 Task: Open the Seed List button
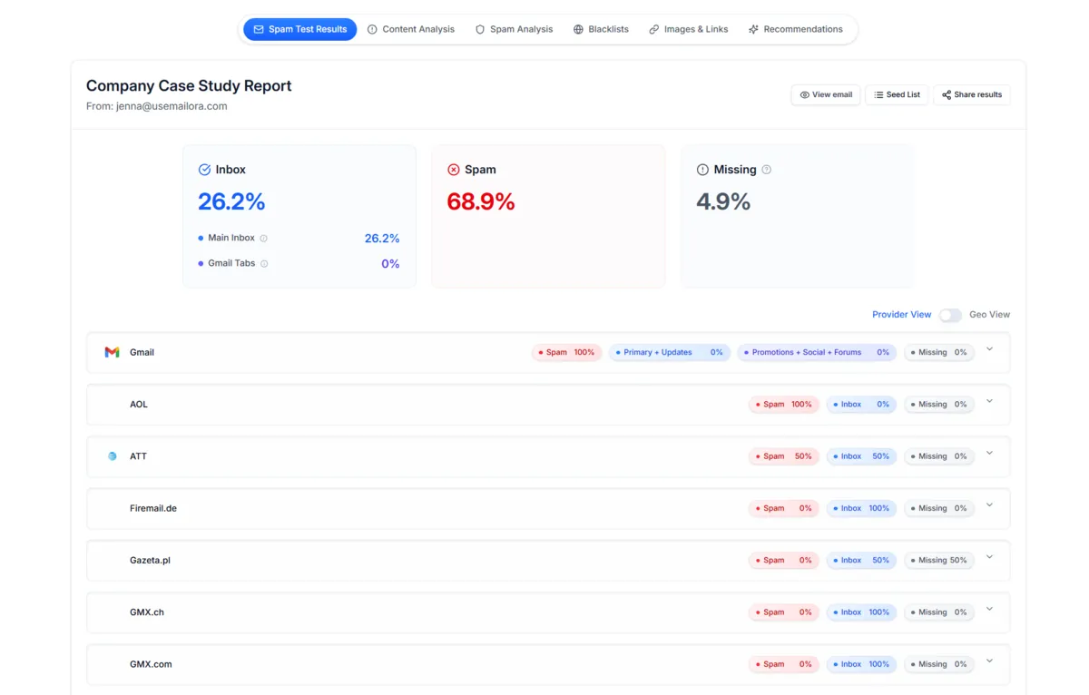coord(897,94)
